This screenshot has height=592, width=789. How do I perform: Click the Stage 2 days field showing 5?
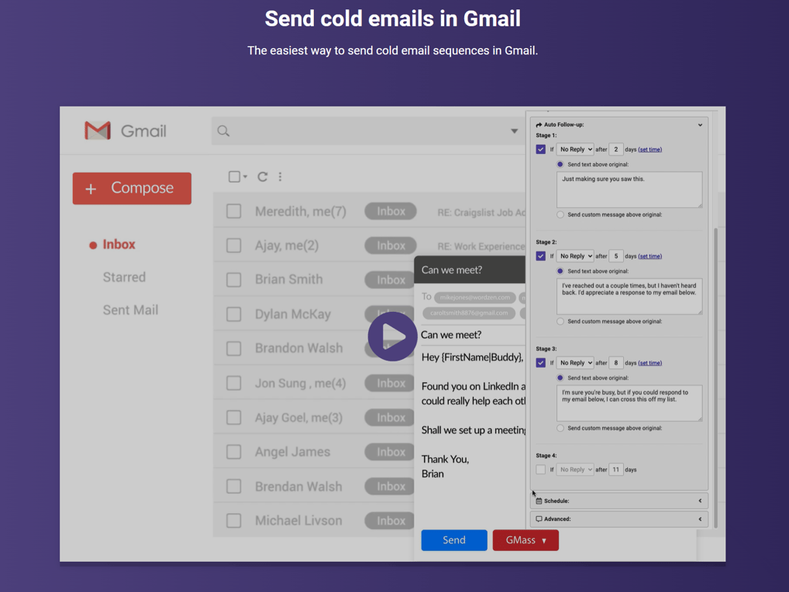pyautogui.click(x=616, y=256)
